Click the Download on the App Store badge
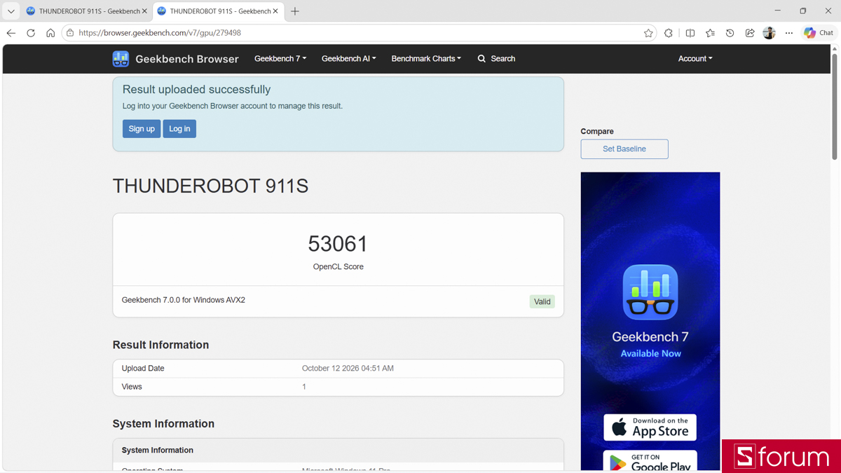The width and height of the screenshot is (841, 473). (650, 427)
